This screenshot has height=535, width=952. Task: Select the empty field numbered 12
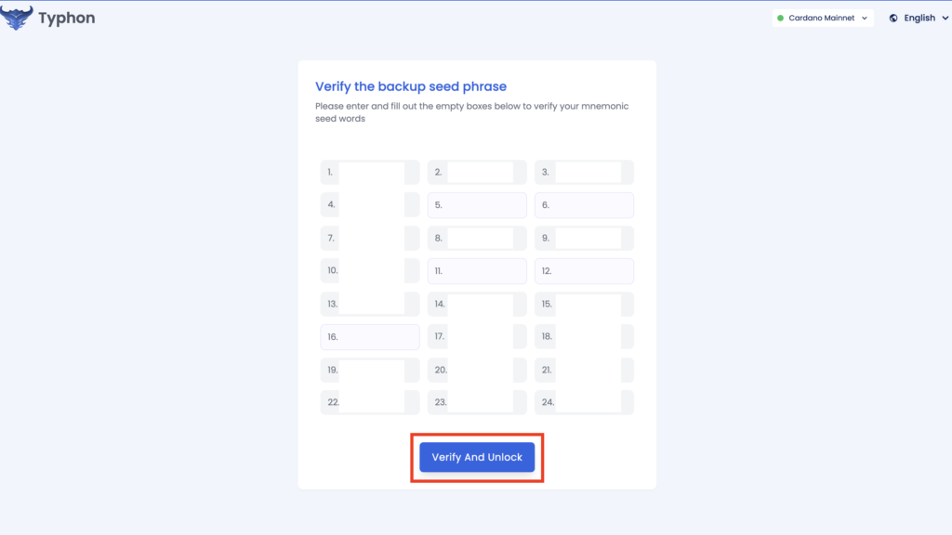[x=584, y=271]
